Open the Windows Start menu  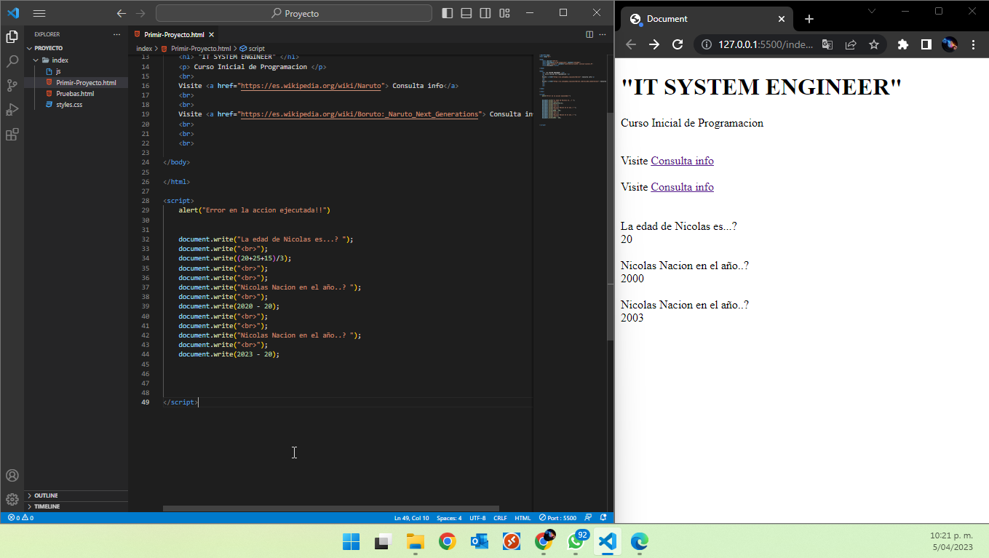(x=351, y=541)
